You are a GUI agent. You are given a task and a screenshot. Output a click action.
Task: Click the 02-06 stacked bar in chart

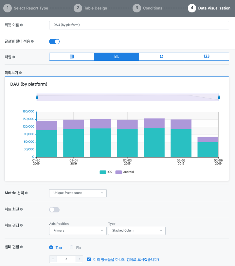(x=208, y=147)
